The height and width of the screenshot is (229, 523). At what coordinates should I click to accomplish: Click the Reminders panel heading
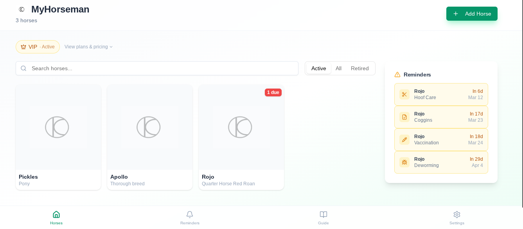(417, 75)
